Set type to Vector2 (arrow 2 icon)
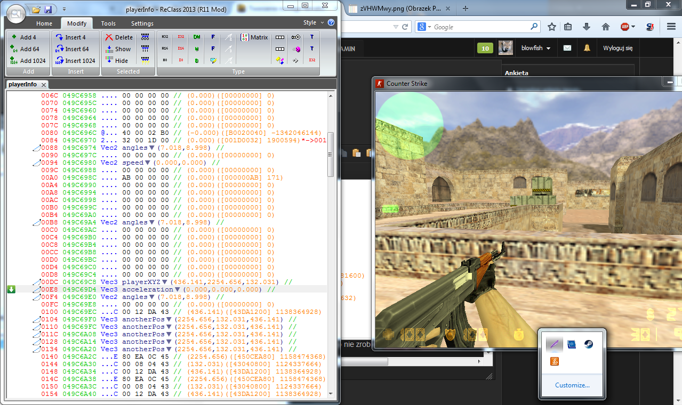This screenshot has width=682, height=405. 229,37
